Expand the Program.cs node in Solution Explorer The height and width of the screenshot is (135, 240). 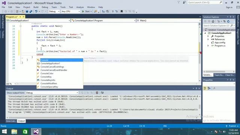click(x=208, y=46)
